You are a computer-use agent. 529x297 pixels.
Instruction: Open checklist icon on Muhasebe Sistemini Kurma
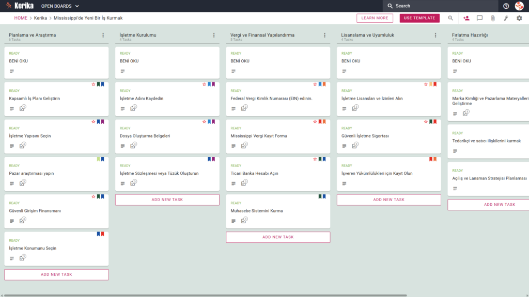tap(244, 220)
